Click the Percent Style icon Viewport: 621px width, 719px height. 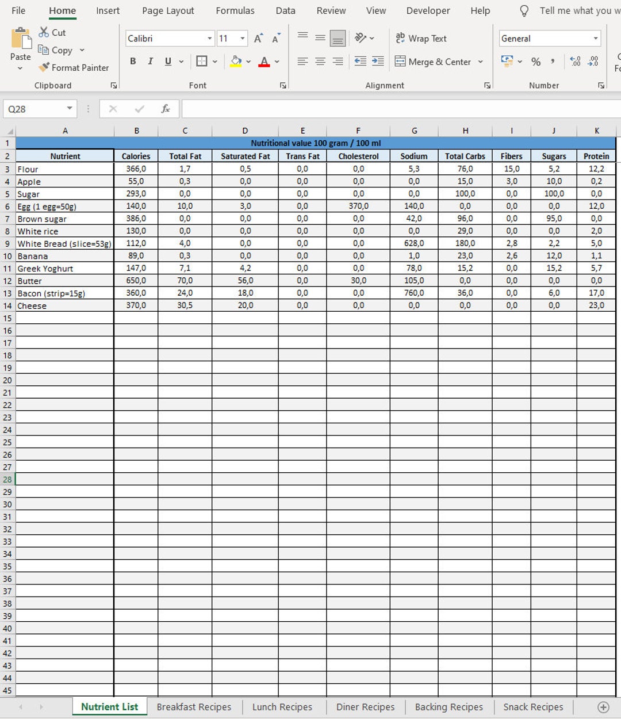[x=535, y=62]
